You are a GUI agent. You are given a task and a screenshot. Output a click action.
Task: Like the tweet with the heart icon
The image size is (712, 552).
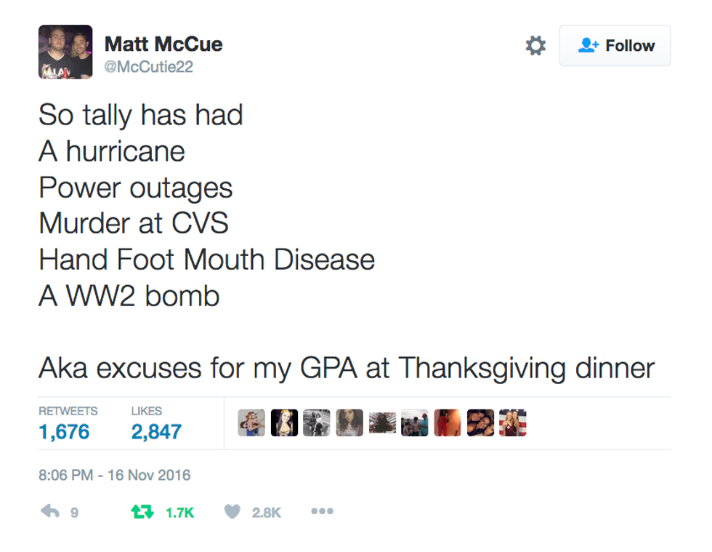coord(232,512)
